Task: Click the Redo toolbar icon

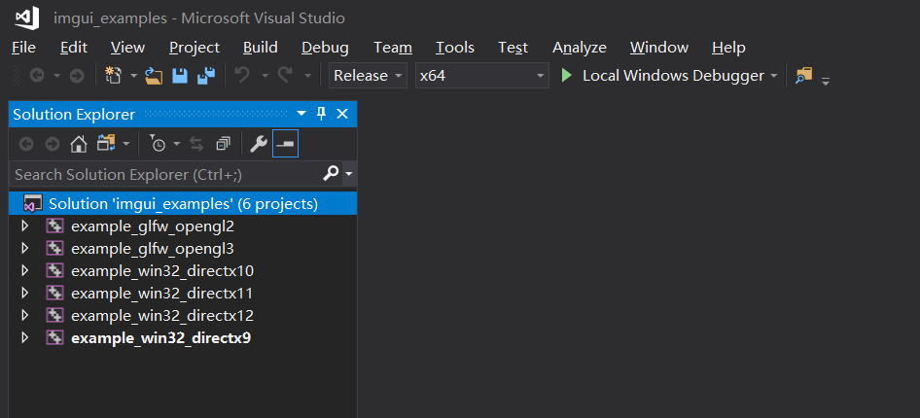Action: pyautogui.click(x=285, y=76)
